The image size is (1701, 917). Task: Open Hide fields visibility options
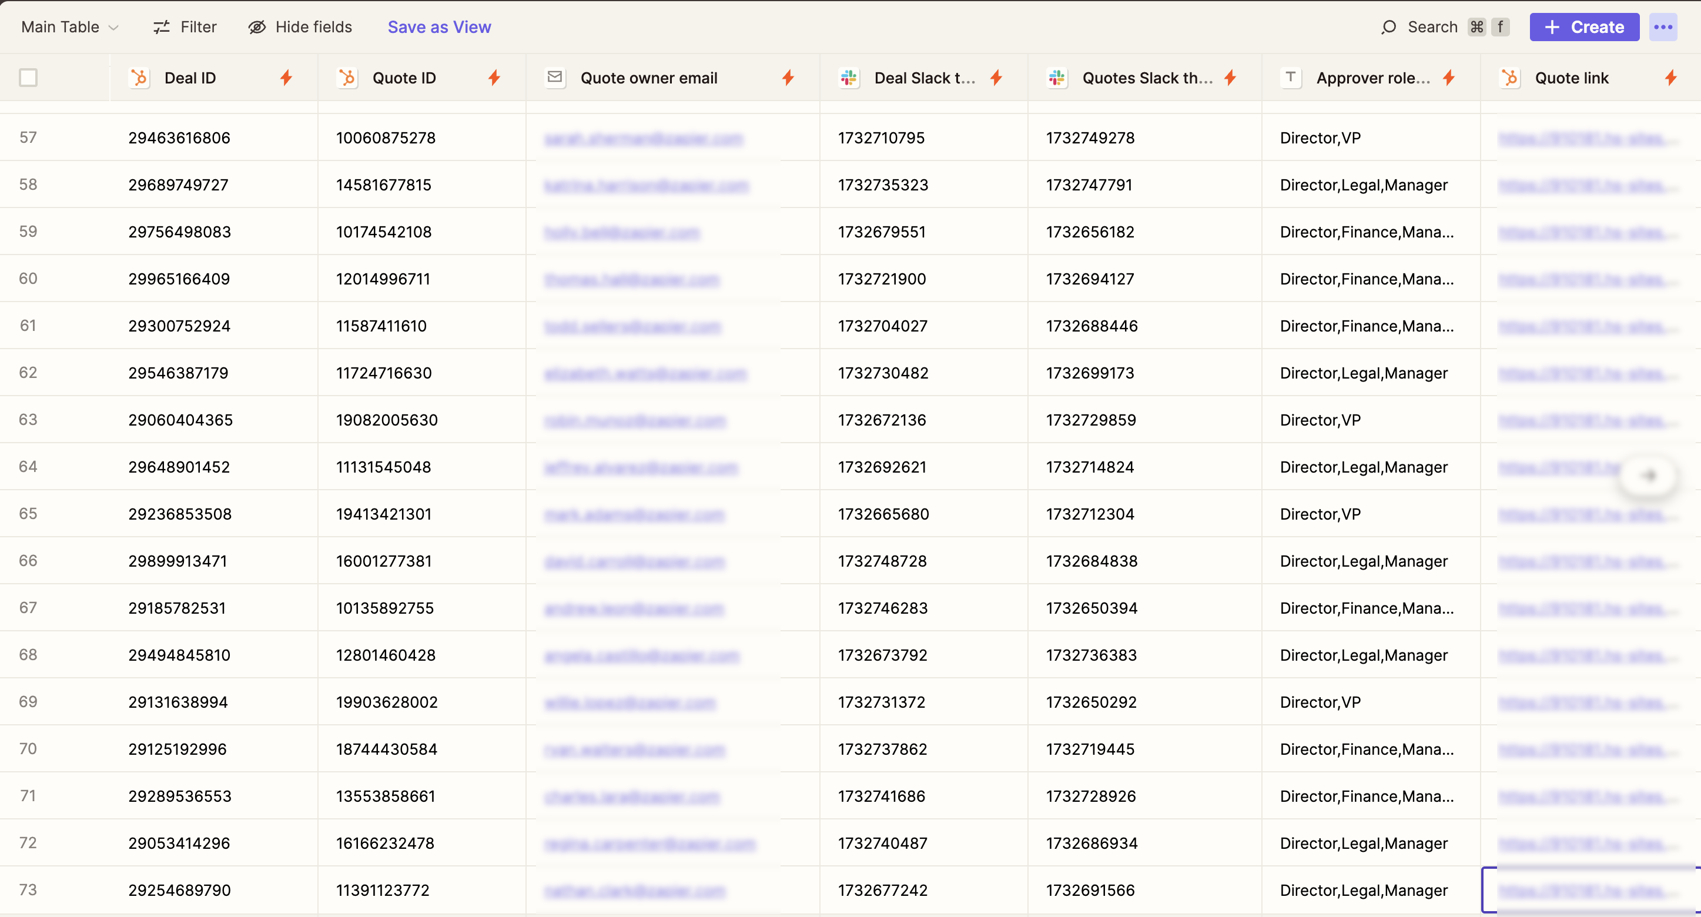coord(300,27)
